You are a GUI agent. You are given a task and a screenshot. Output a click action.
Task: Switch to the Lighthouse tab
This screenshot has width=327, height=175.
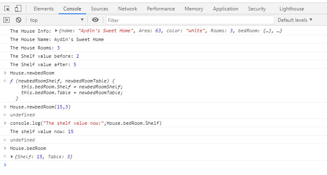[291, 8]
